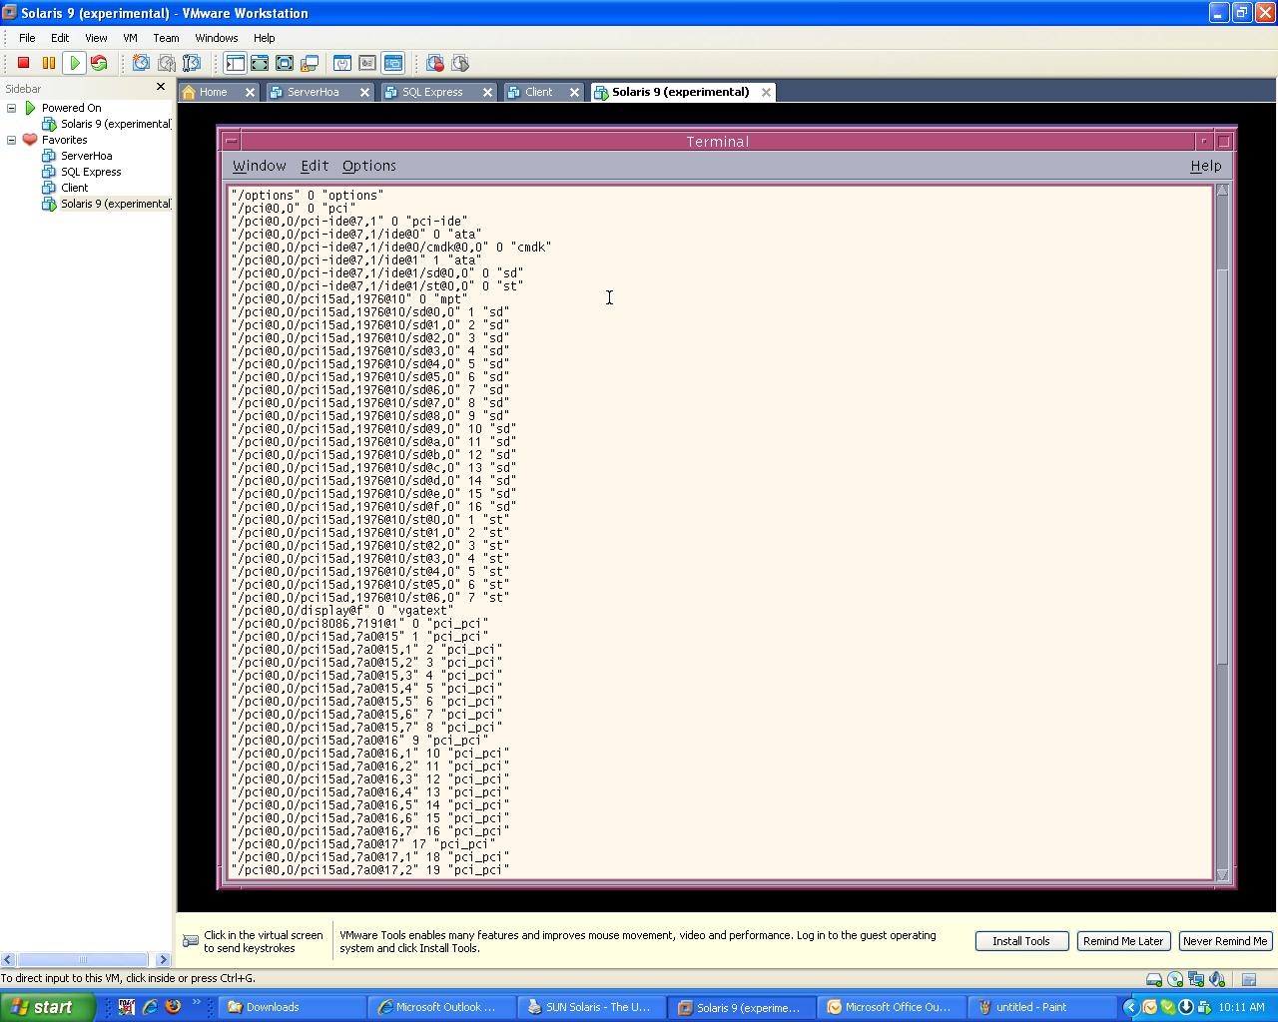The image size is (1278, 1022).
Task: Click the Reset virtual machine icon
Action: tap(99, 63)
